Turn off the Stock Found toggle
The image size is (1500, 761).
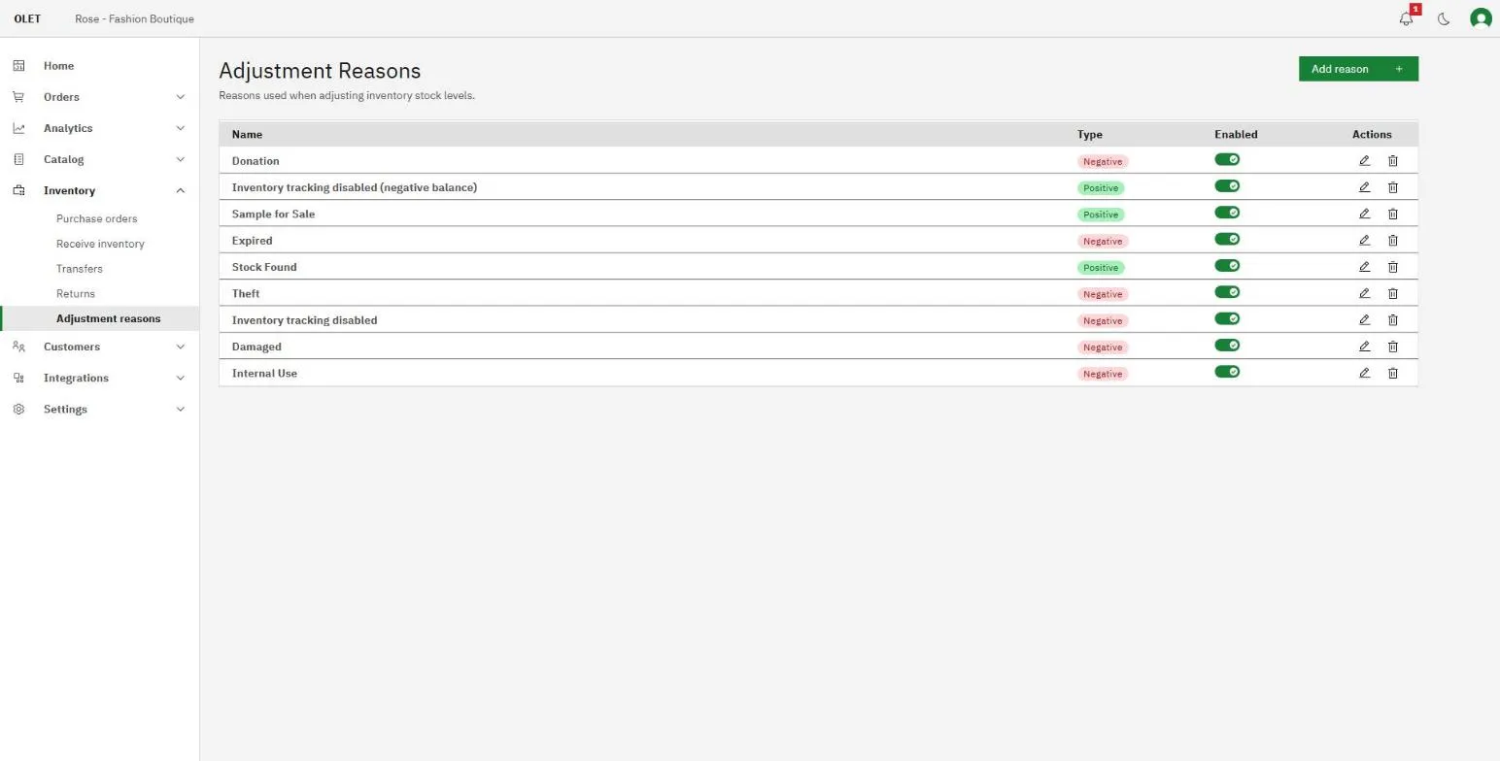pyautogui.click(x=1227, y=266)
